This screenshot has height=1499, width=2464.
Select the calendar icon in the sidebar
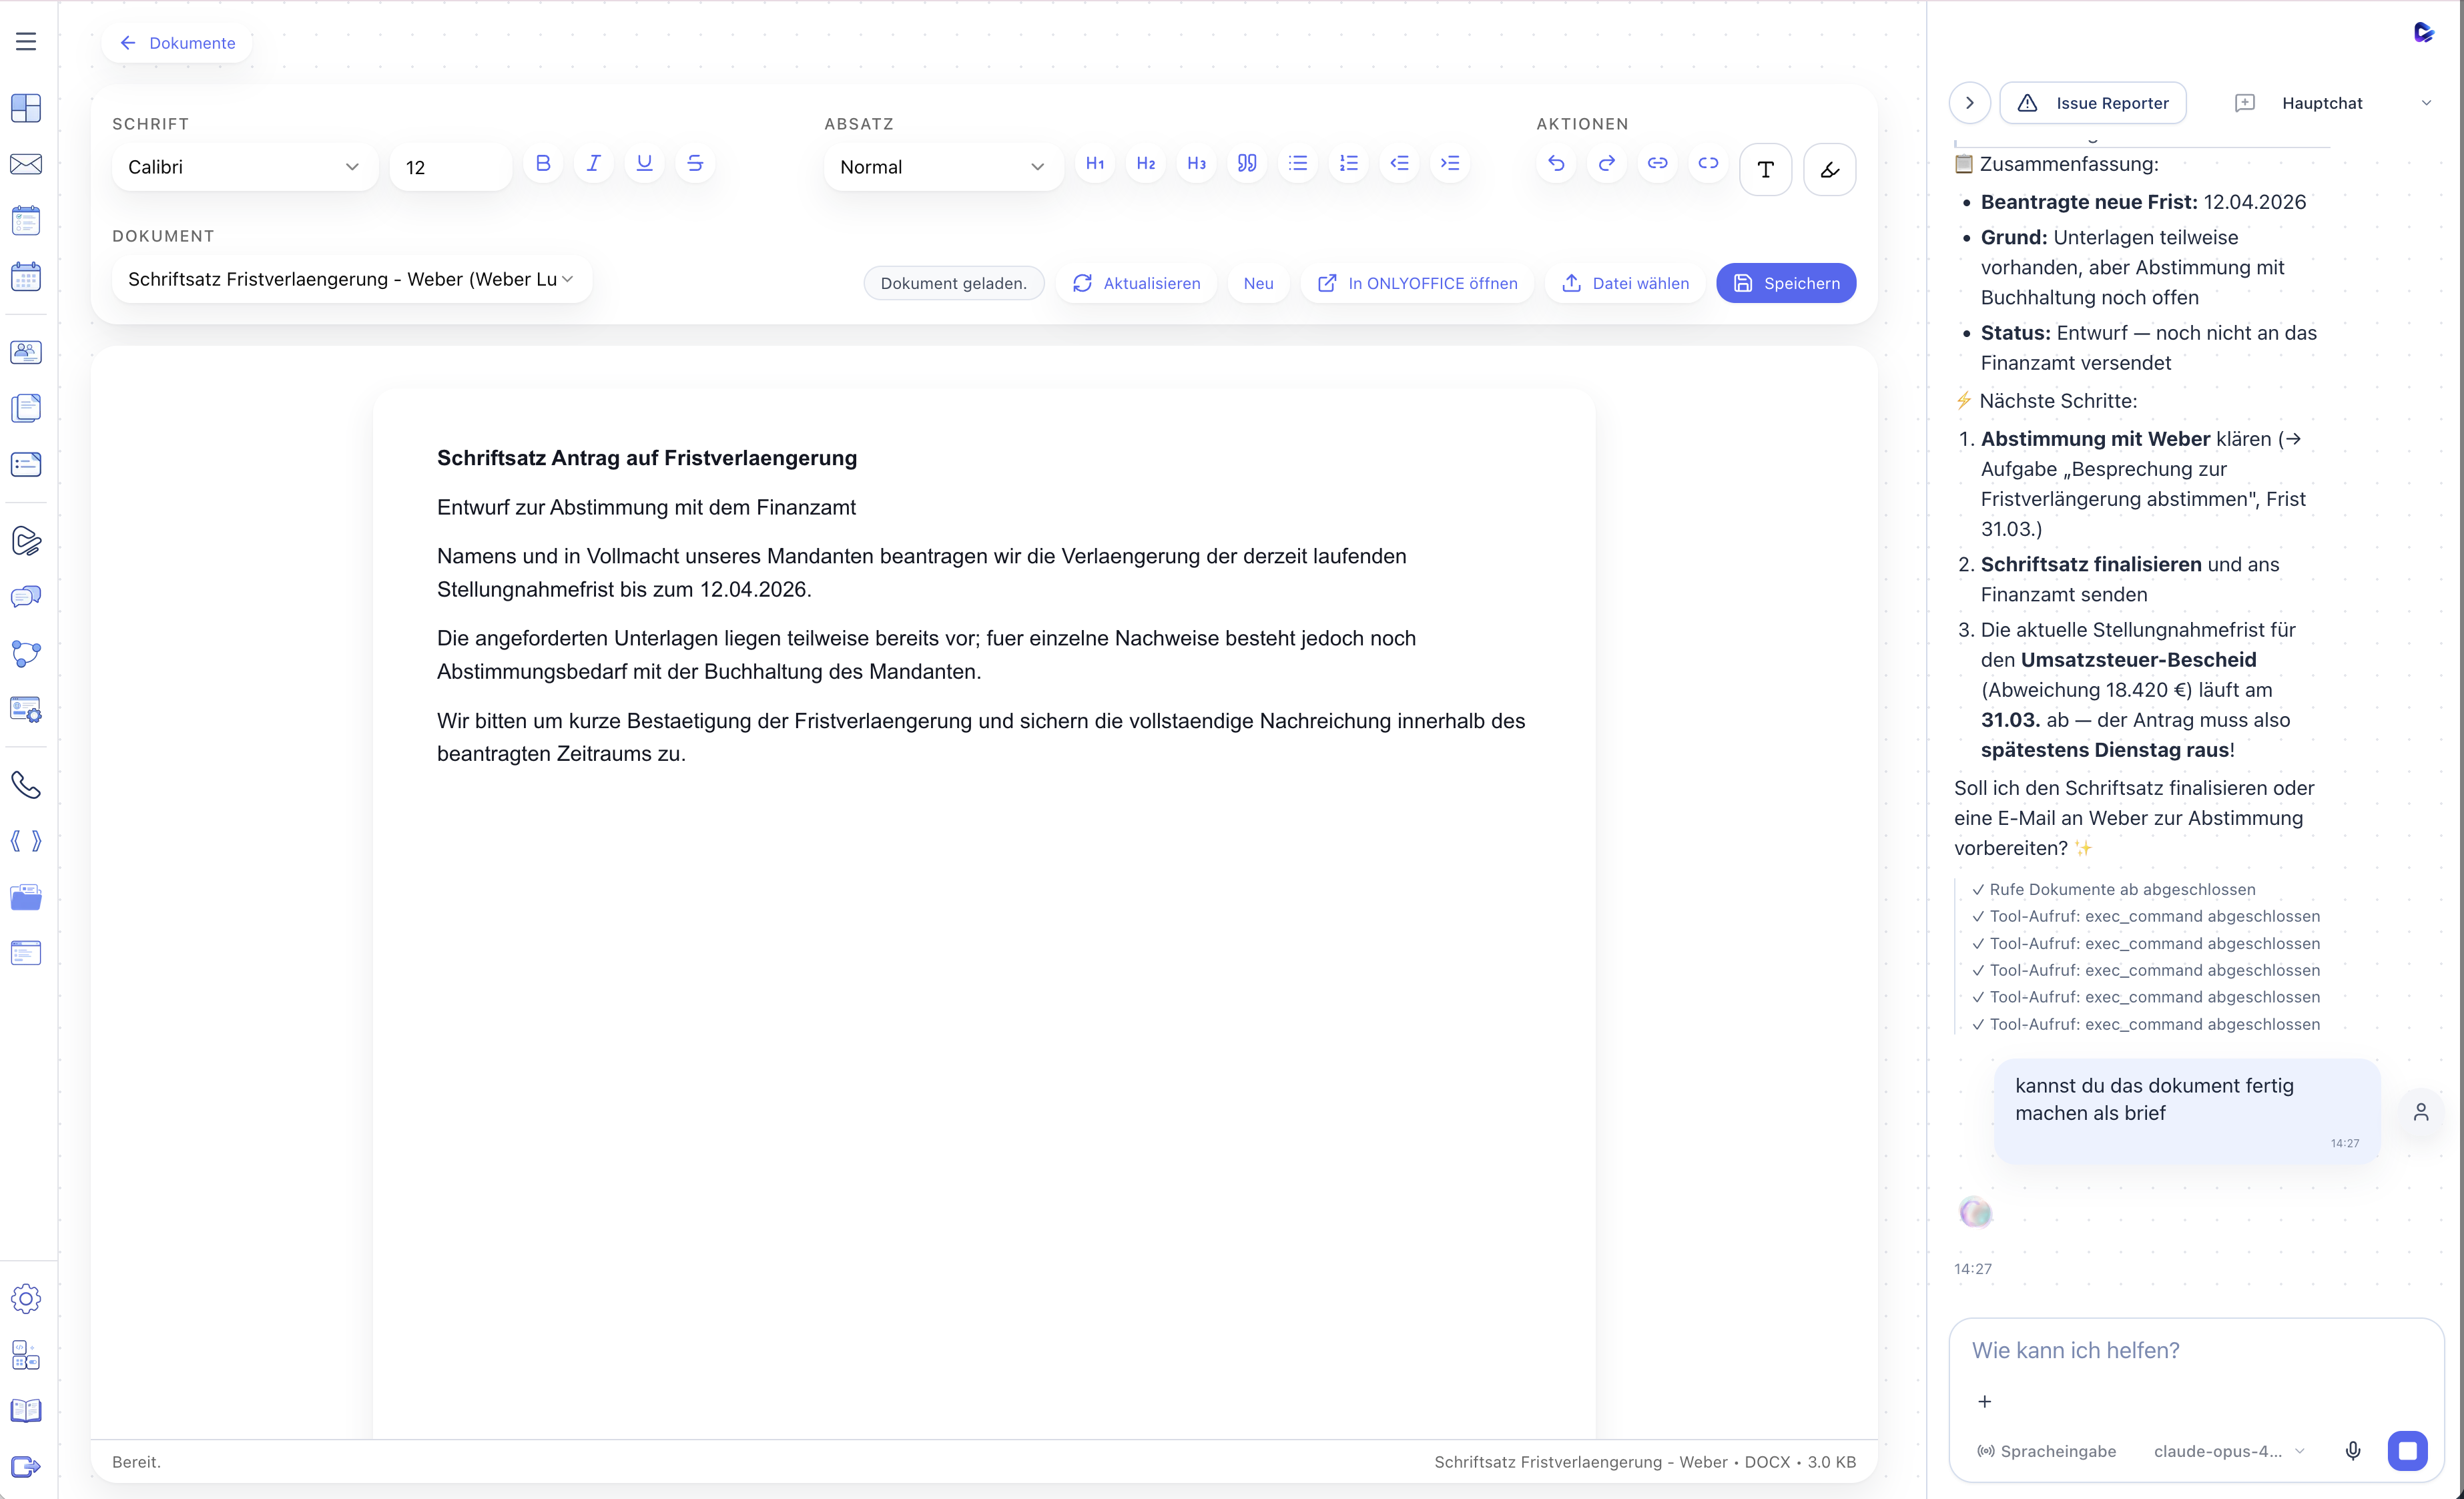[x=26, y=276]
